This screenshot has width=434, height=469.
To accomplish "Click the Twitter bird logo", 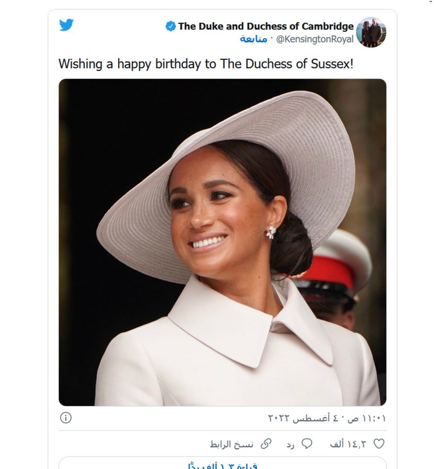I will coord(66,25).
